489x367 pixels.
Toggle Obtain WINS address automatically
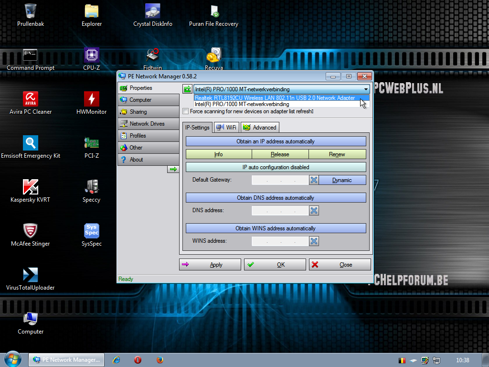(x=276, y=228)
